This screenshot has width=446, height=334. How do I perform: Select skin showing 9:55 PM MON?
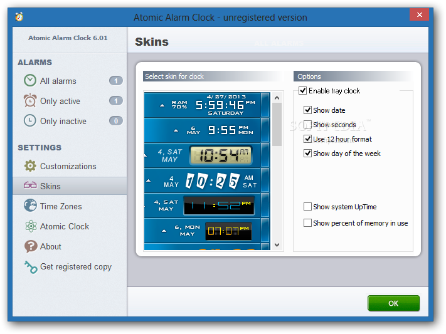(x=207, y=130)
